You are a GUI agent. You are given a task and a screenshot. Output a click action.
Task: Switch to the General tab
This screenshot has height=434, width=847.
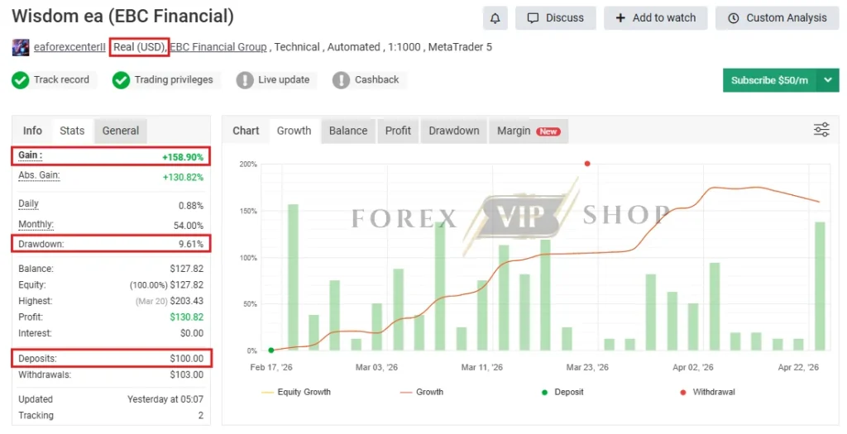pos(121,131)
